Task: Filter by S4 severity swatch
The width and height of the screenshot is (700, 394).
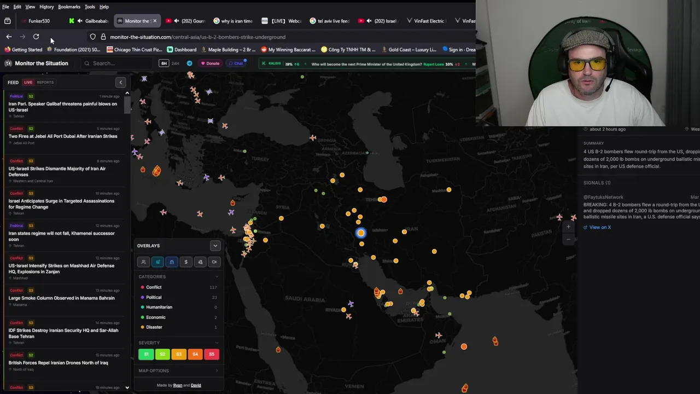Action: (195, 355)
